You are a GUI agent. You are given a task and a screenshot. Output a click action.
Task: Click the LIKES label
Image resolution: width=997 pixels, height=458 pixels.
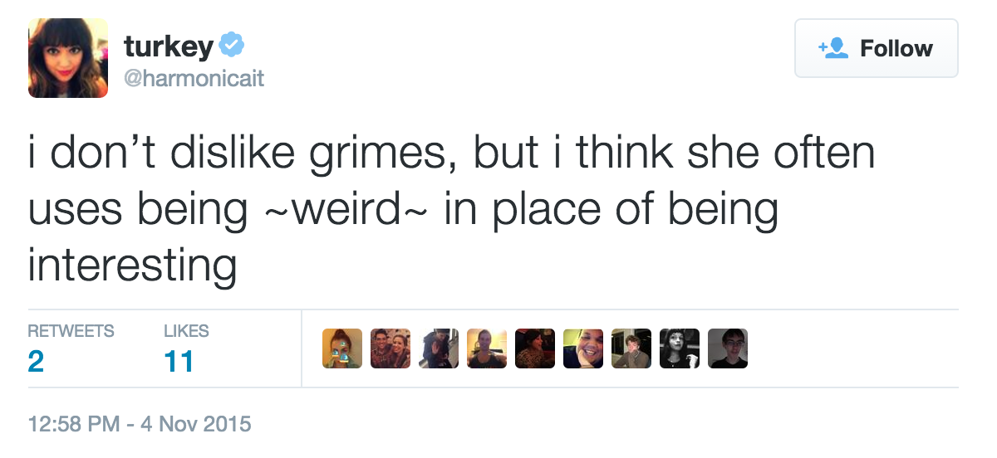[x=186, y=331]
